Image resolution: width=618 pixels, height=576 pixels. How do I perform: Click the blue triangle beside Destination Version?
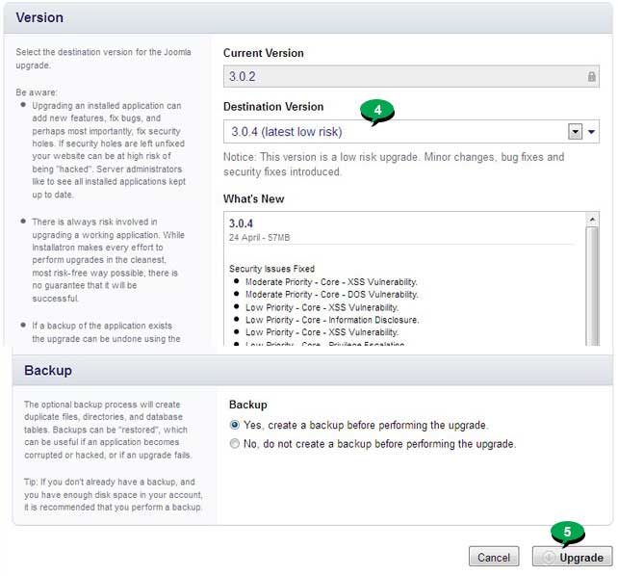click(x=591, y=132)
